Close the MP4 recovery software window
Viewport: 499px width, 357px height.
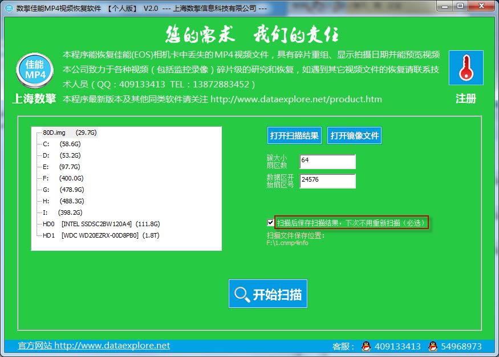point(481,6)
